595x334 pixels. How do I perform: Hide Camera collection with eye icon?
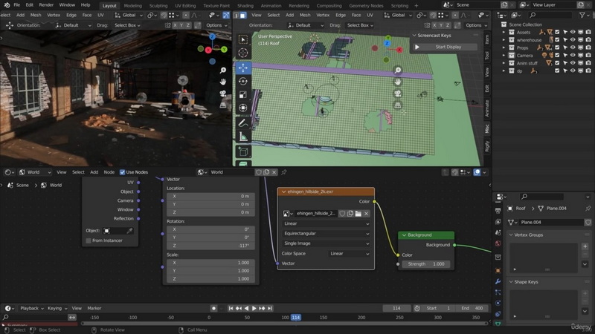coord(573,55)
